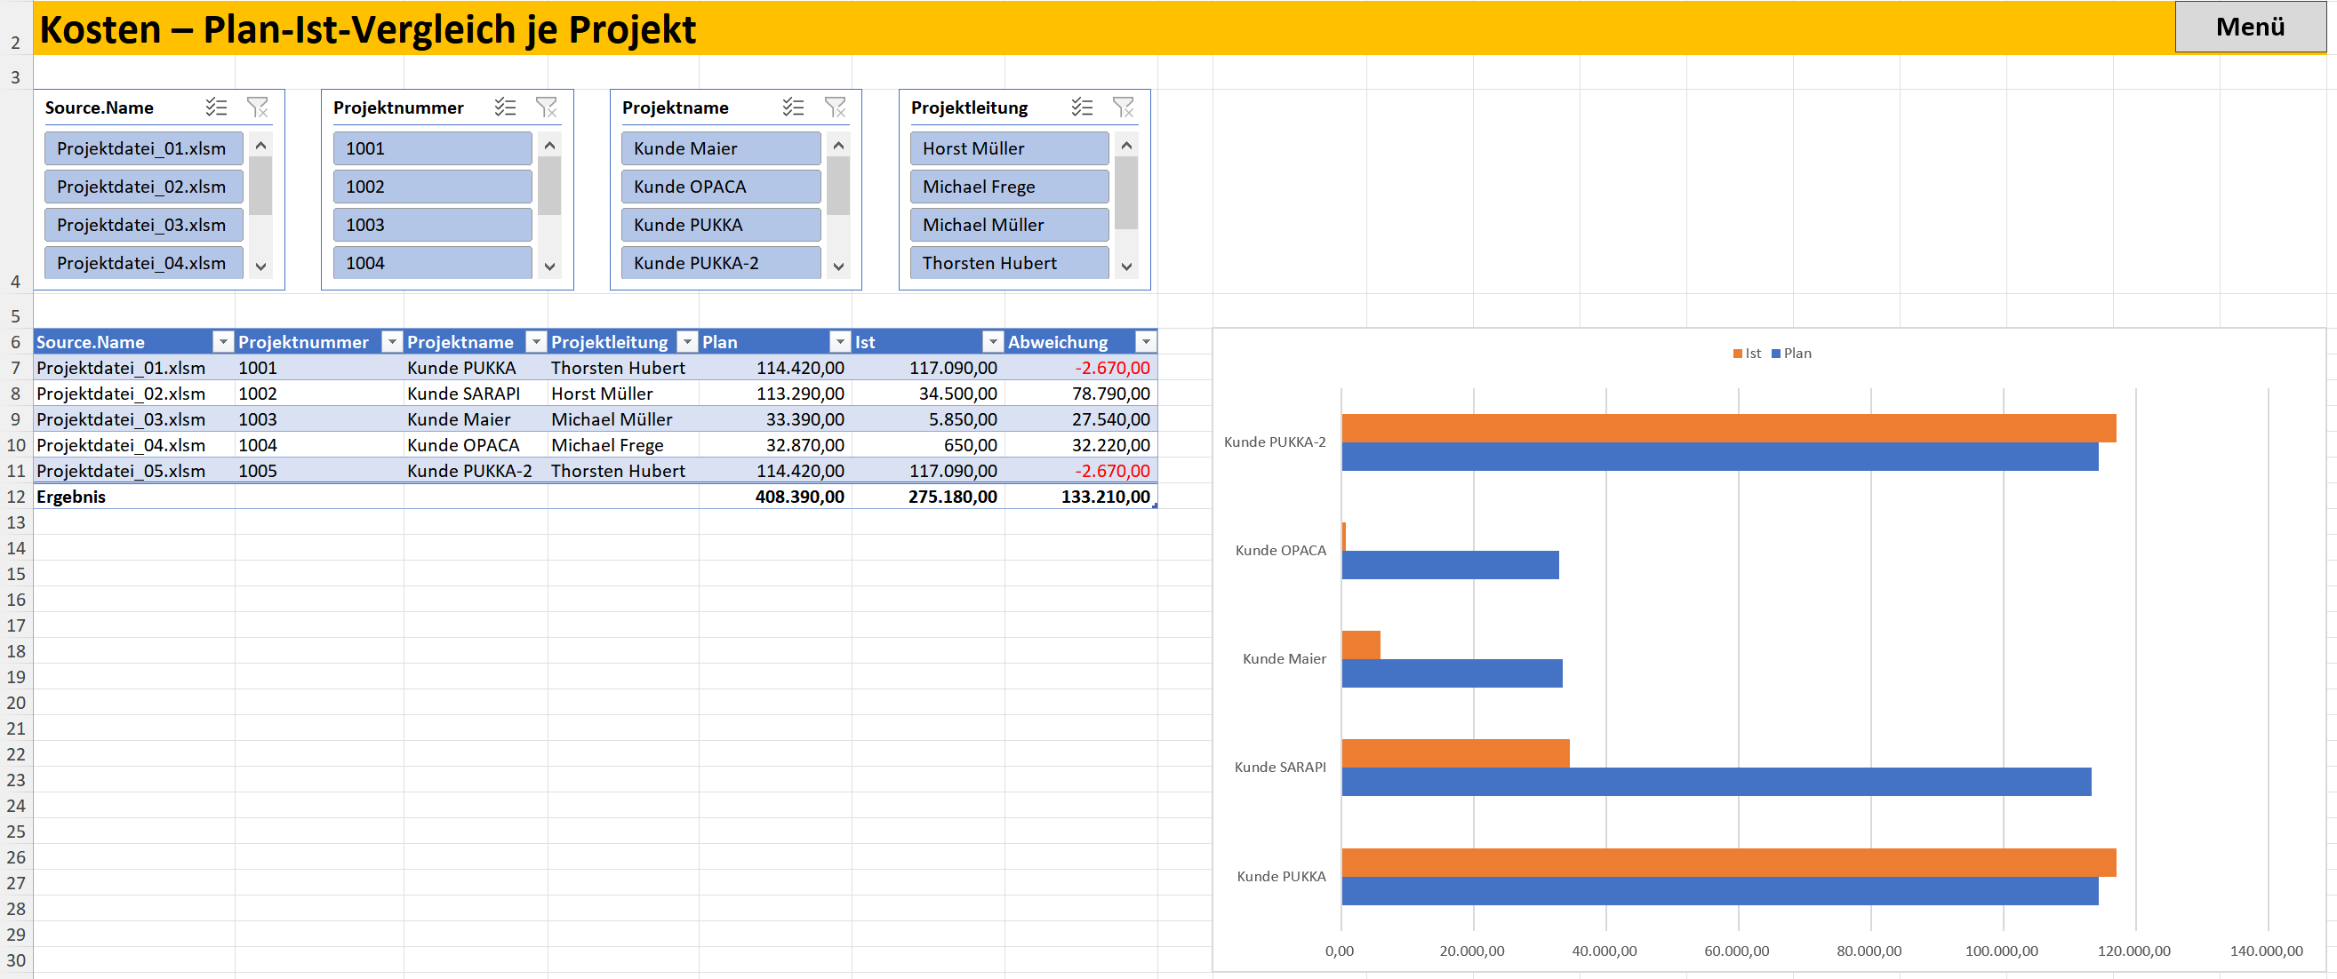Select row 12 header

pos(15,497)
